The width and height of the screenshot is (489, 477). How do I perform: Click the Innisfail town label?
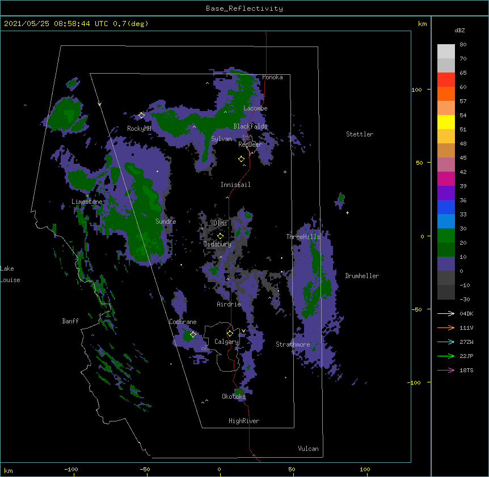[235, 185]
